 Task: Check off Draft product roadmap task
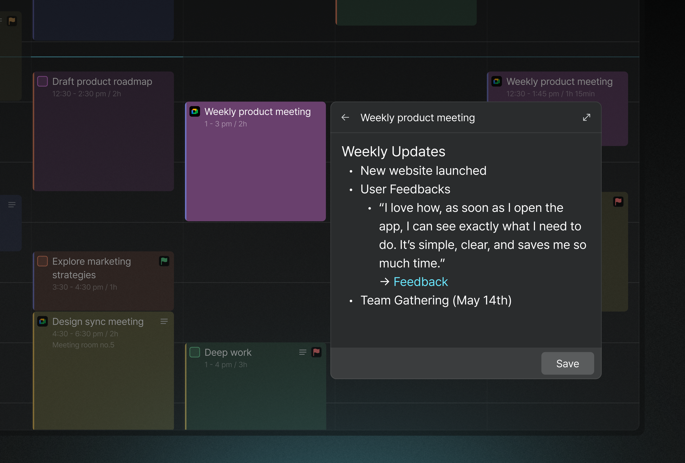point(42,81)
